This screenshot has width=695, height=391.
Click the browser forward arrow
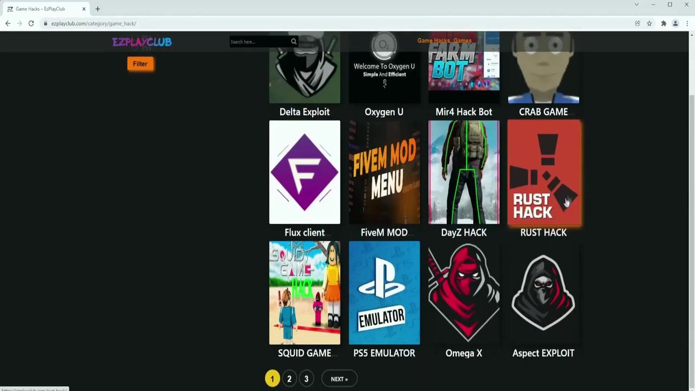coord(20,23)
